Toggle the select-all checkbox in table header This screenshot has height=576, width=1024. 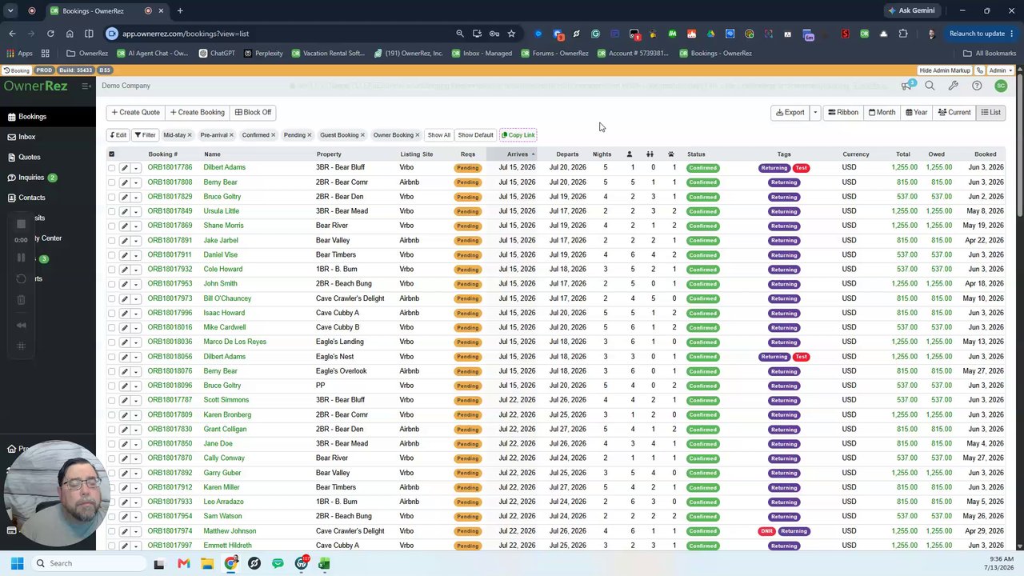(112, 154)
